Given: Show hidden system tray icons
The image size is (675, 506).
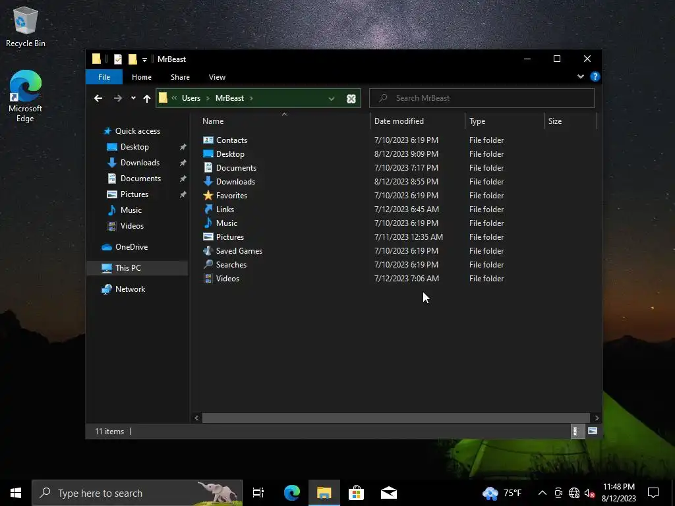Looking at the screenshot, I should point(543,493).
